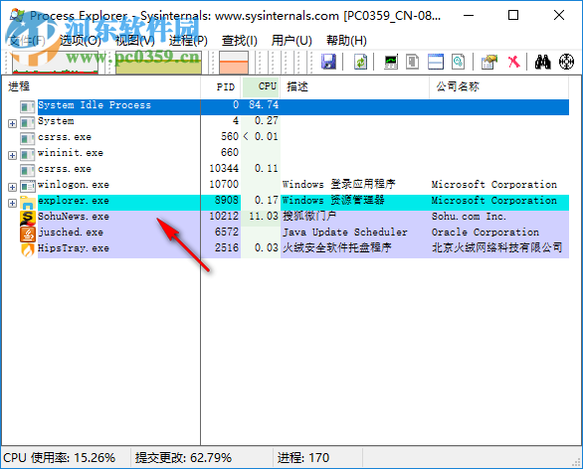Screen dimensions: 583x469
Task: Select csrss.exe with PID 10344
Action: (65, 169)
